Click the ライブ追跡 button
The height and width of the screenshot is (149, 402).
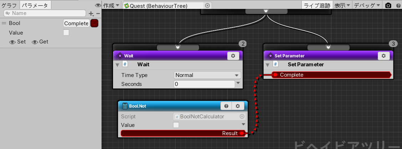317,5
